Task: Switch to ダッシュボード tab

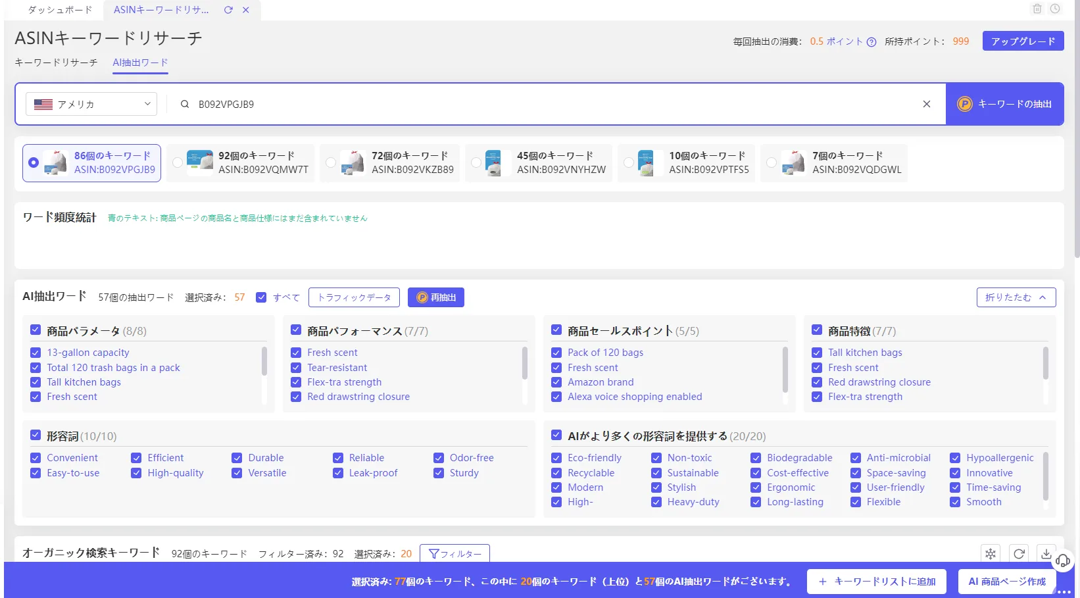Action: point(60,10)
